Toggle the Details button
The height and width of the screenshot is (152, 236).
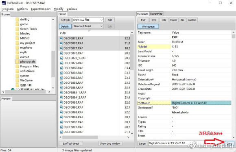(x=65, y=26)
